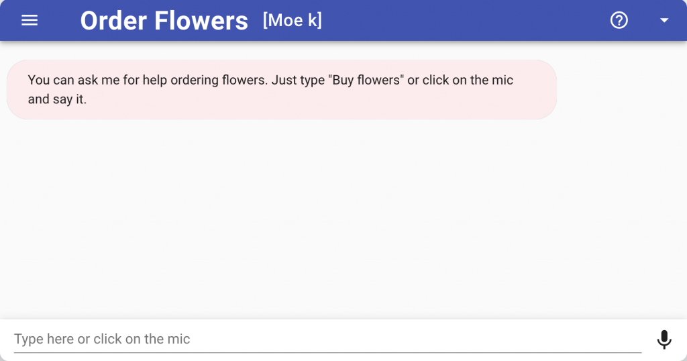Click the [Moe k] username label

tap(293, 21)
